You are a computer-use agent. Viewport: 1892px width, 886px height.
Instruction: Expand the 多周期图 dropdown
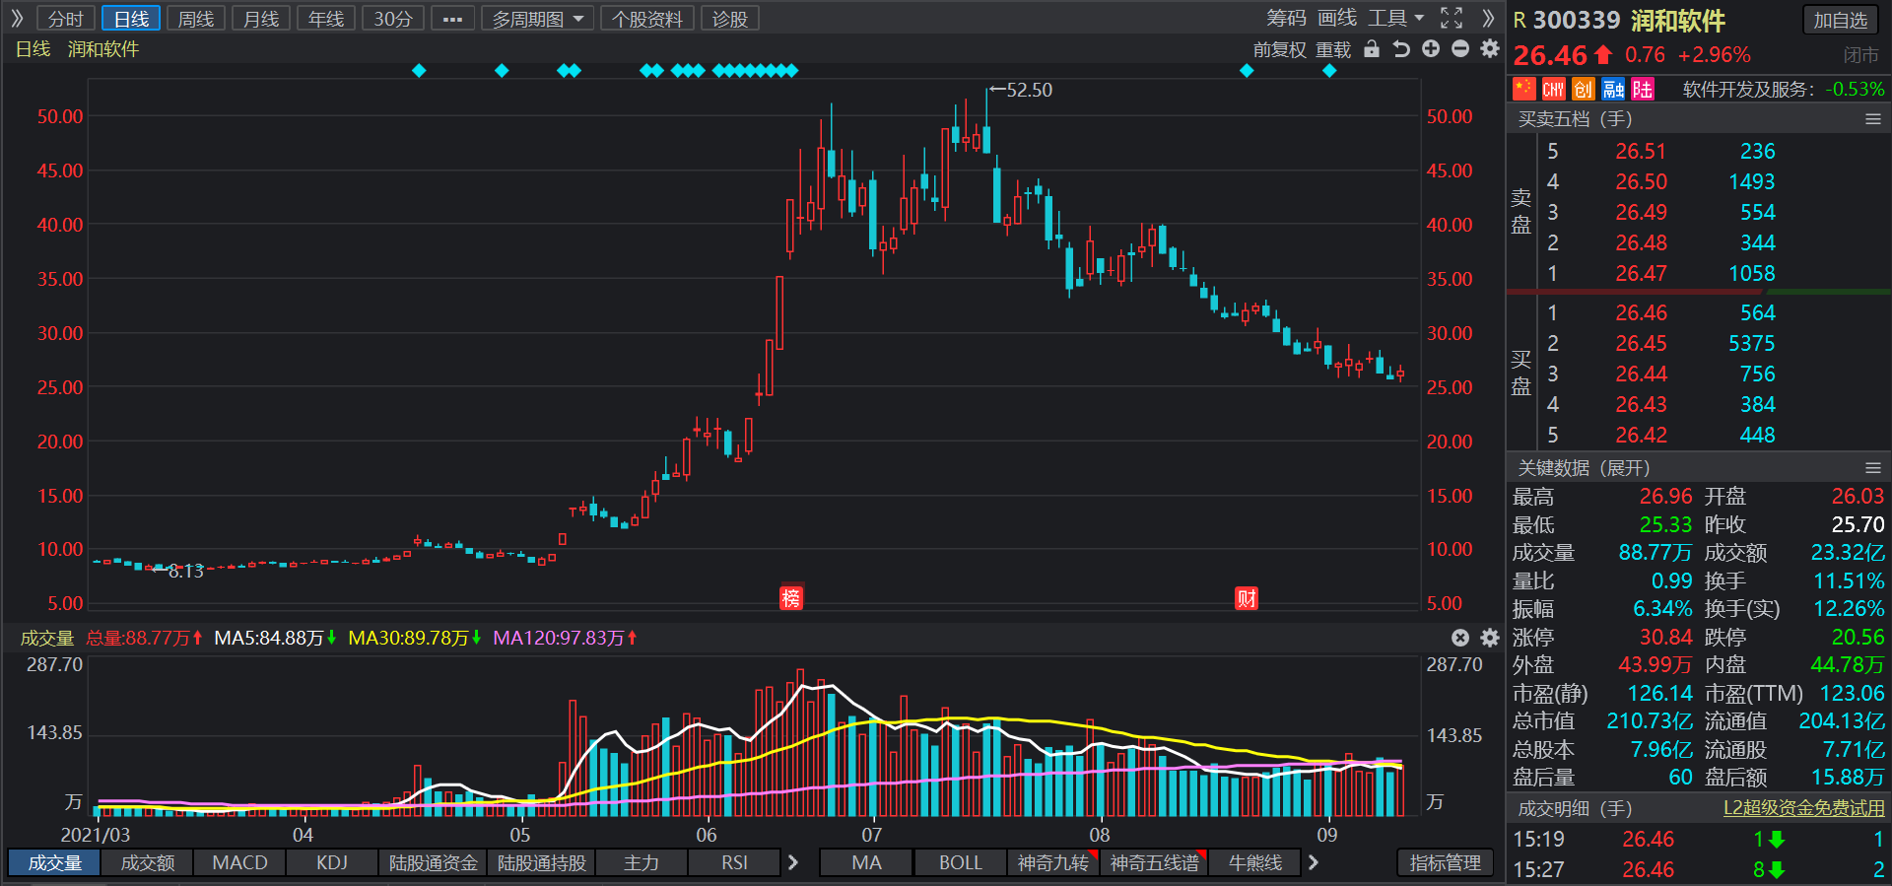pyautogui.click(x=538, y=19)
